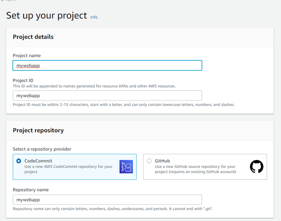Viewport: 281px width, 221px height.
Task: Select the CodeCommit radio button
Action: click(19, 161)
